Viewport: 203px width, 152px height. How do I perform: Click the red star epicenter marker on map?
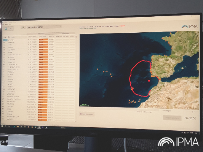pos(149,81)
